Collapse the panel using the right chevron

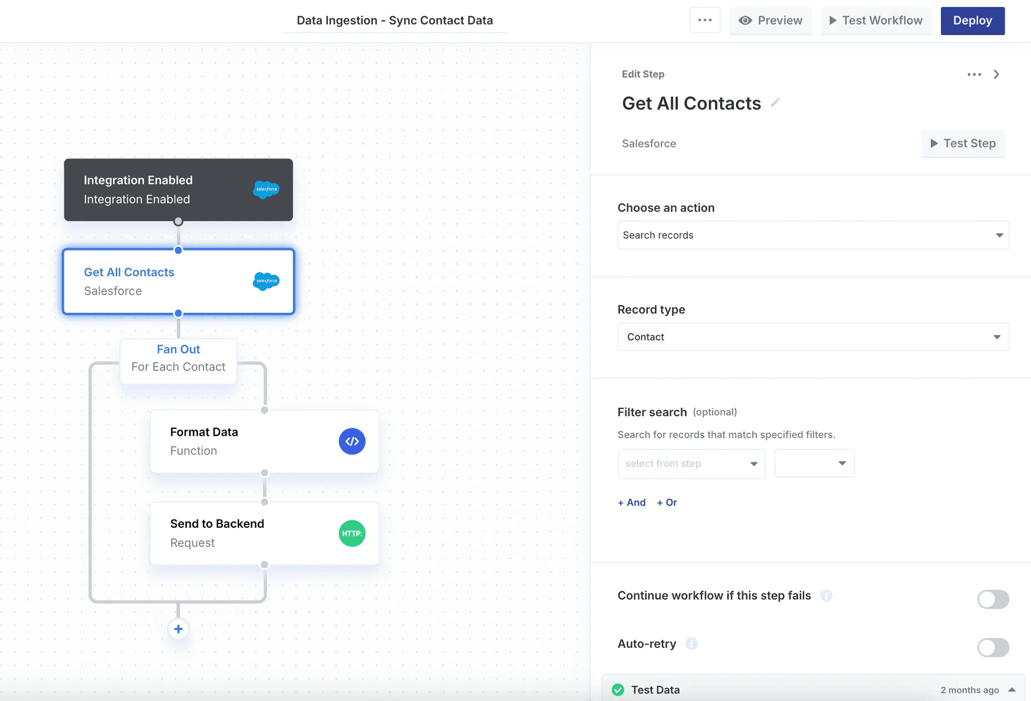click(x=996, y=74)
